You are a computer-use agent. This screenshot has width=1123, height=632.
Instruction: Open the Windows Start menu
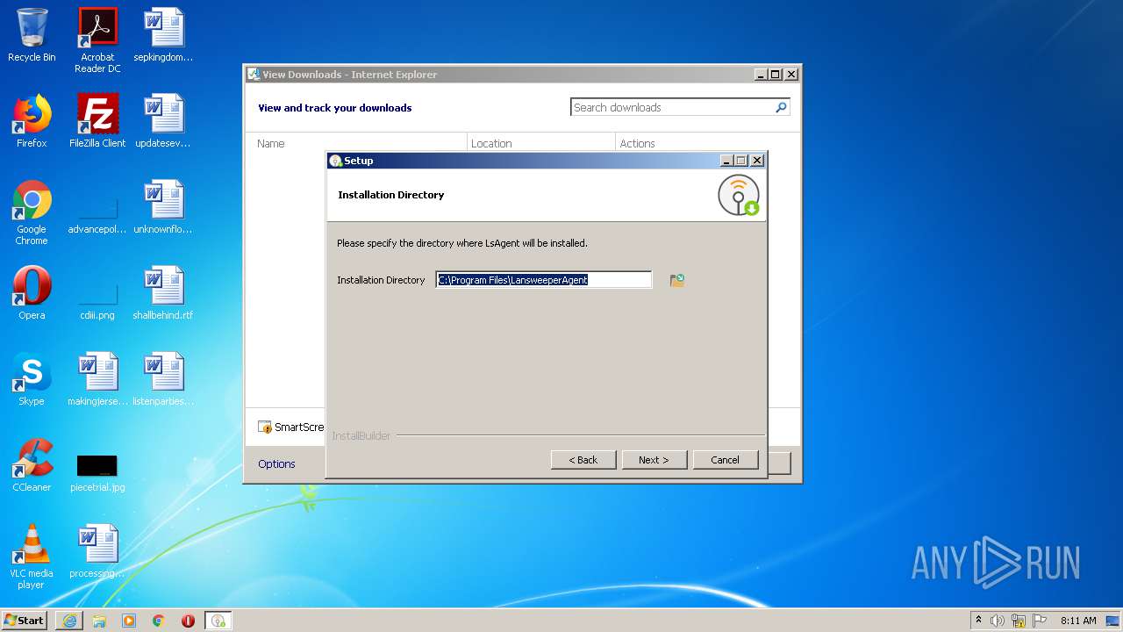24,620
